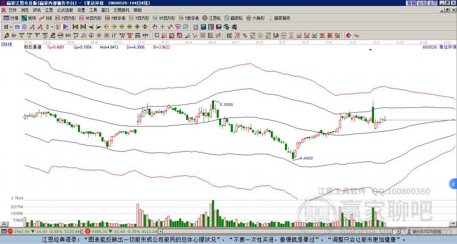Toggle the 权 rights adjustment button
Screen dimensions: 457x244
coord(58,27)
